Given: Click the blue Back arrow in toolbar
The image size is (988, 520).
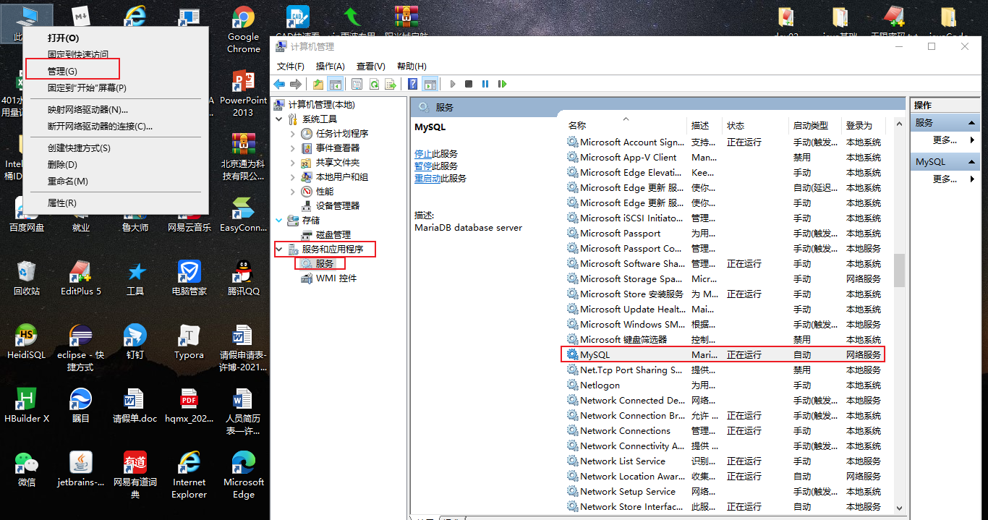Looking at the screenshot, I should (x=278, y=84).
